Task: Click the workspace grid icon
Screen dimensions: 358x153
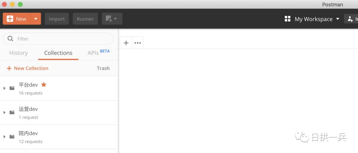Action: tap(287, 19)
